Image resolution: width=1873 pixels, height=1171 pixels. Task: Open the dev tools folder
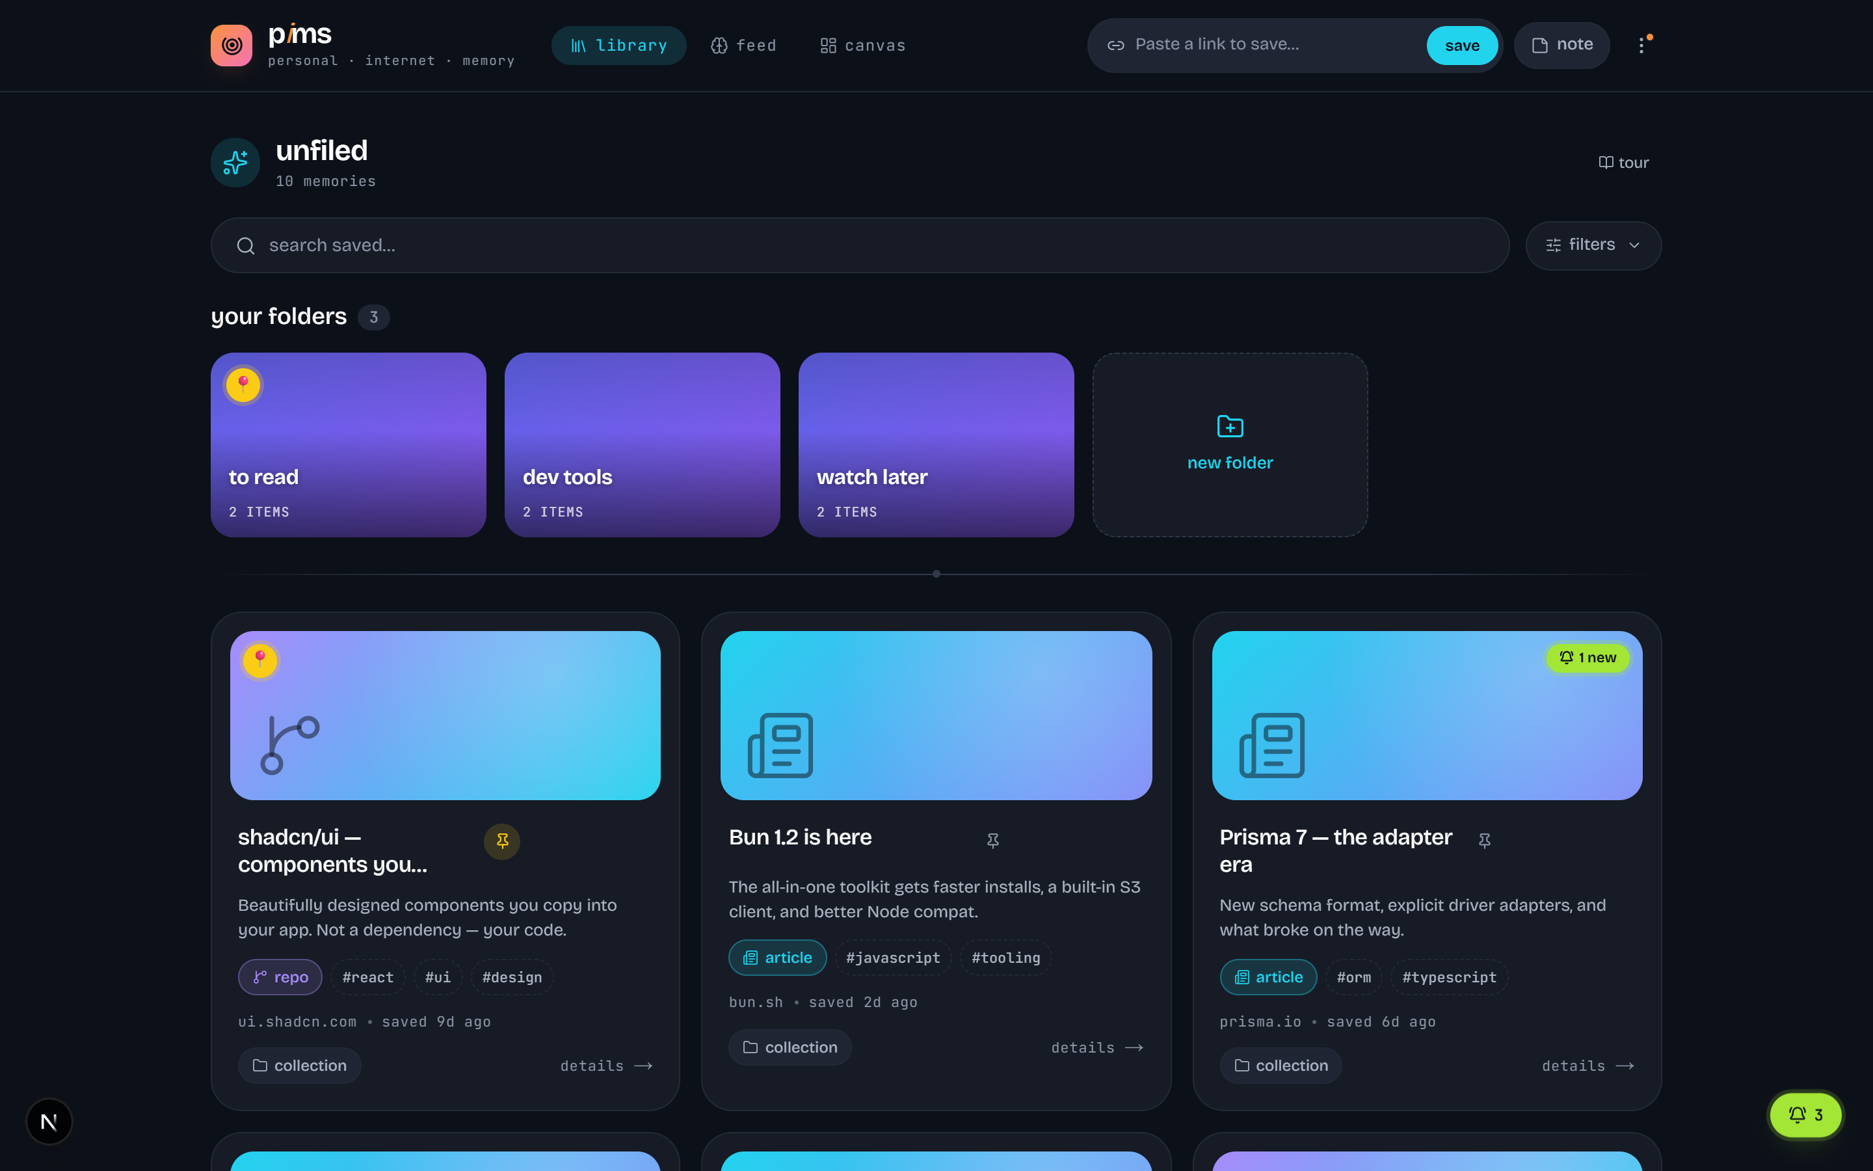643,446
